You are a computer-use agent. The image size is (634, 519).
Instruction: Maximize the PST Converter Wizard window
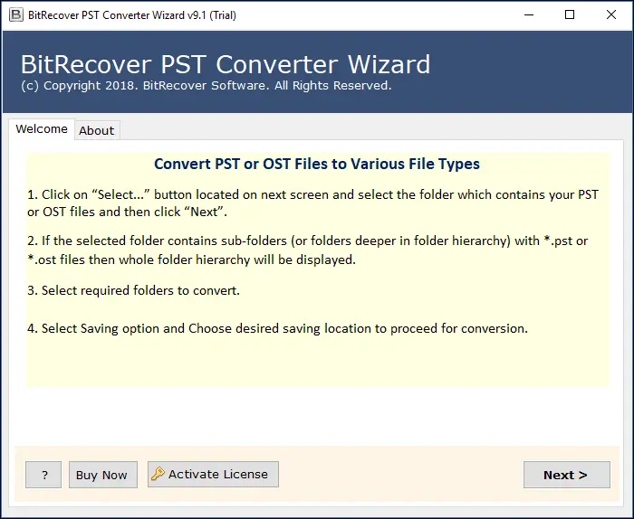pyautogui.click(x=570, y=14)
